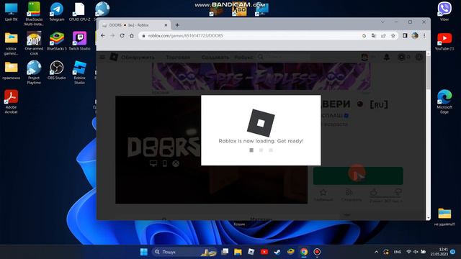Screen dimensions: 461x259
Task: Open the One-armed cook shortcut
Action: click(34, 43)
